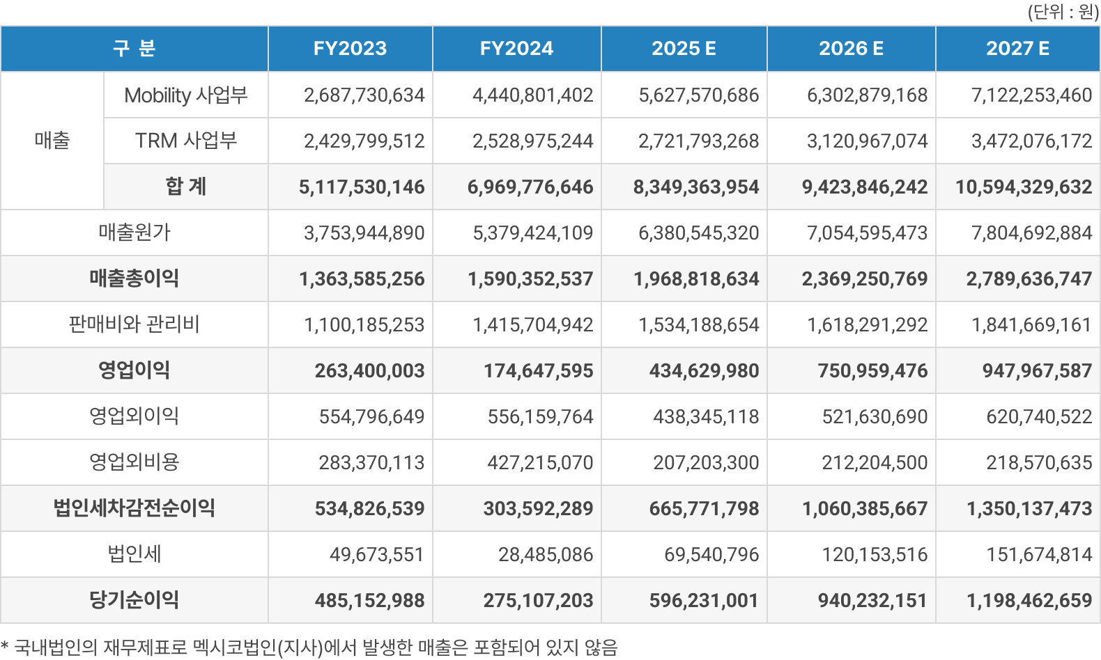1101x660 pixels.
Task: Select the 2026 E column header
Action: pyautogui.click(x=851, y=49)
